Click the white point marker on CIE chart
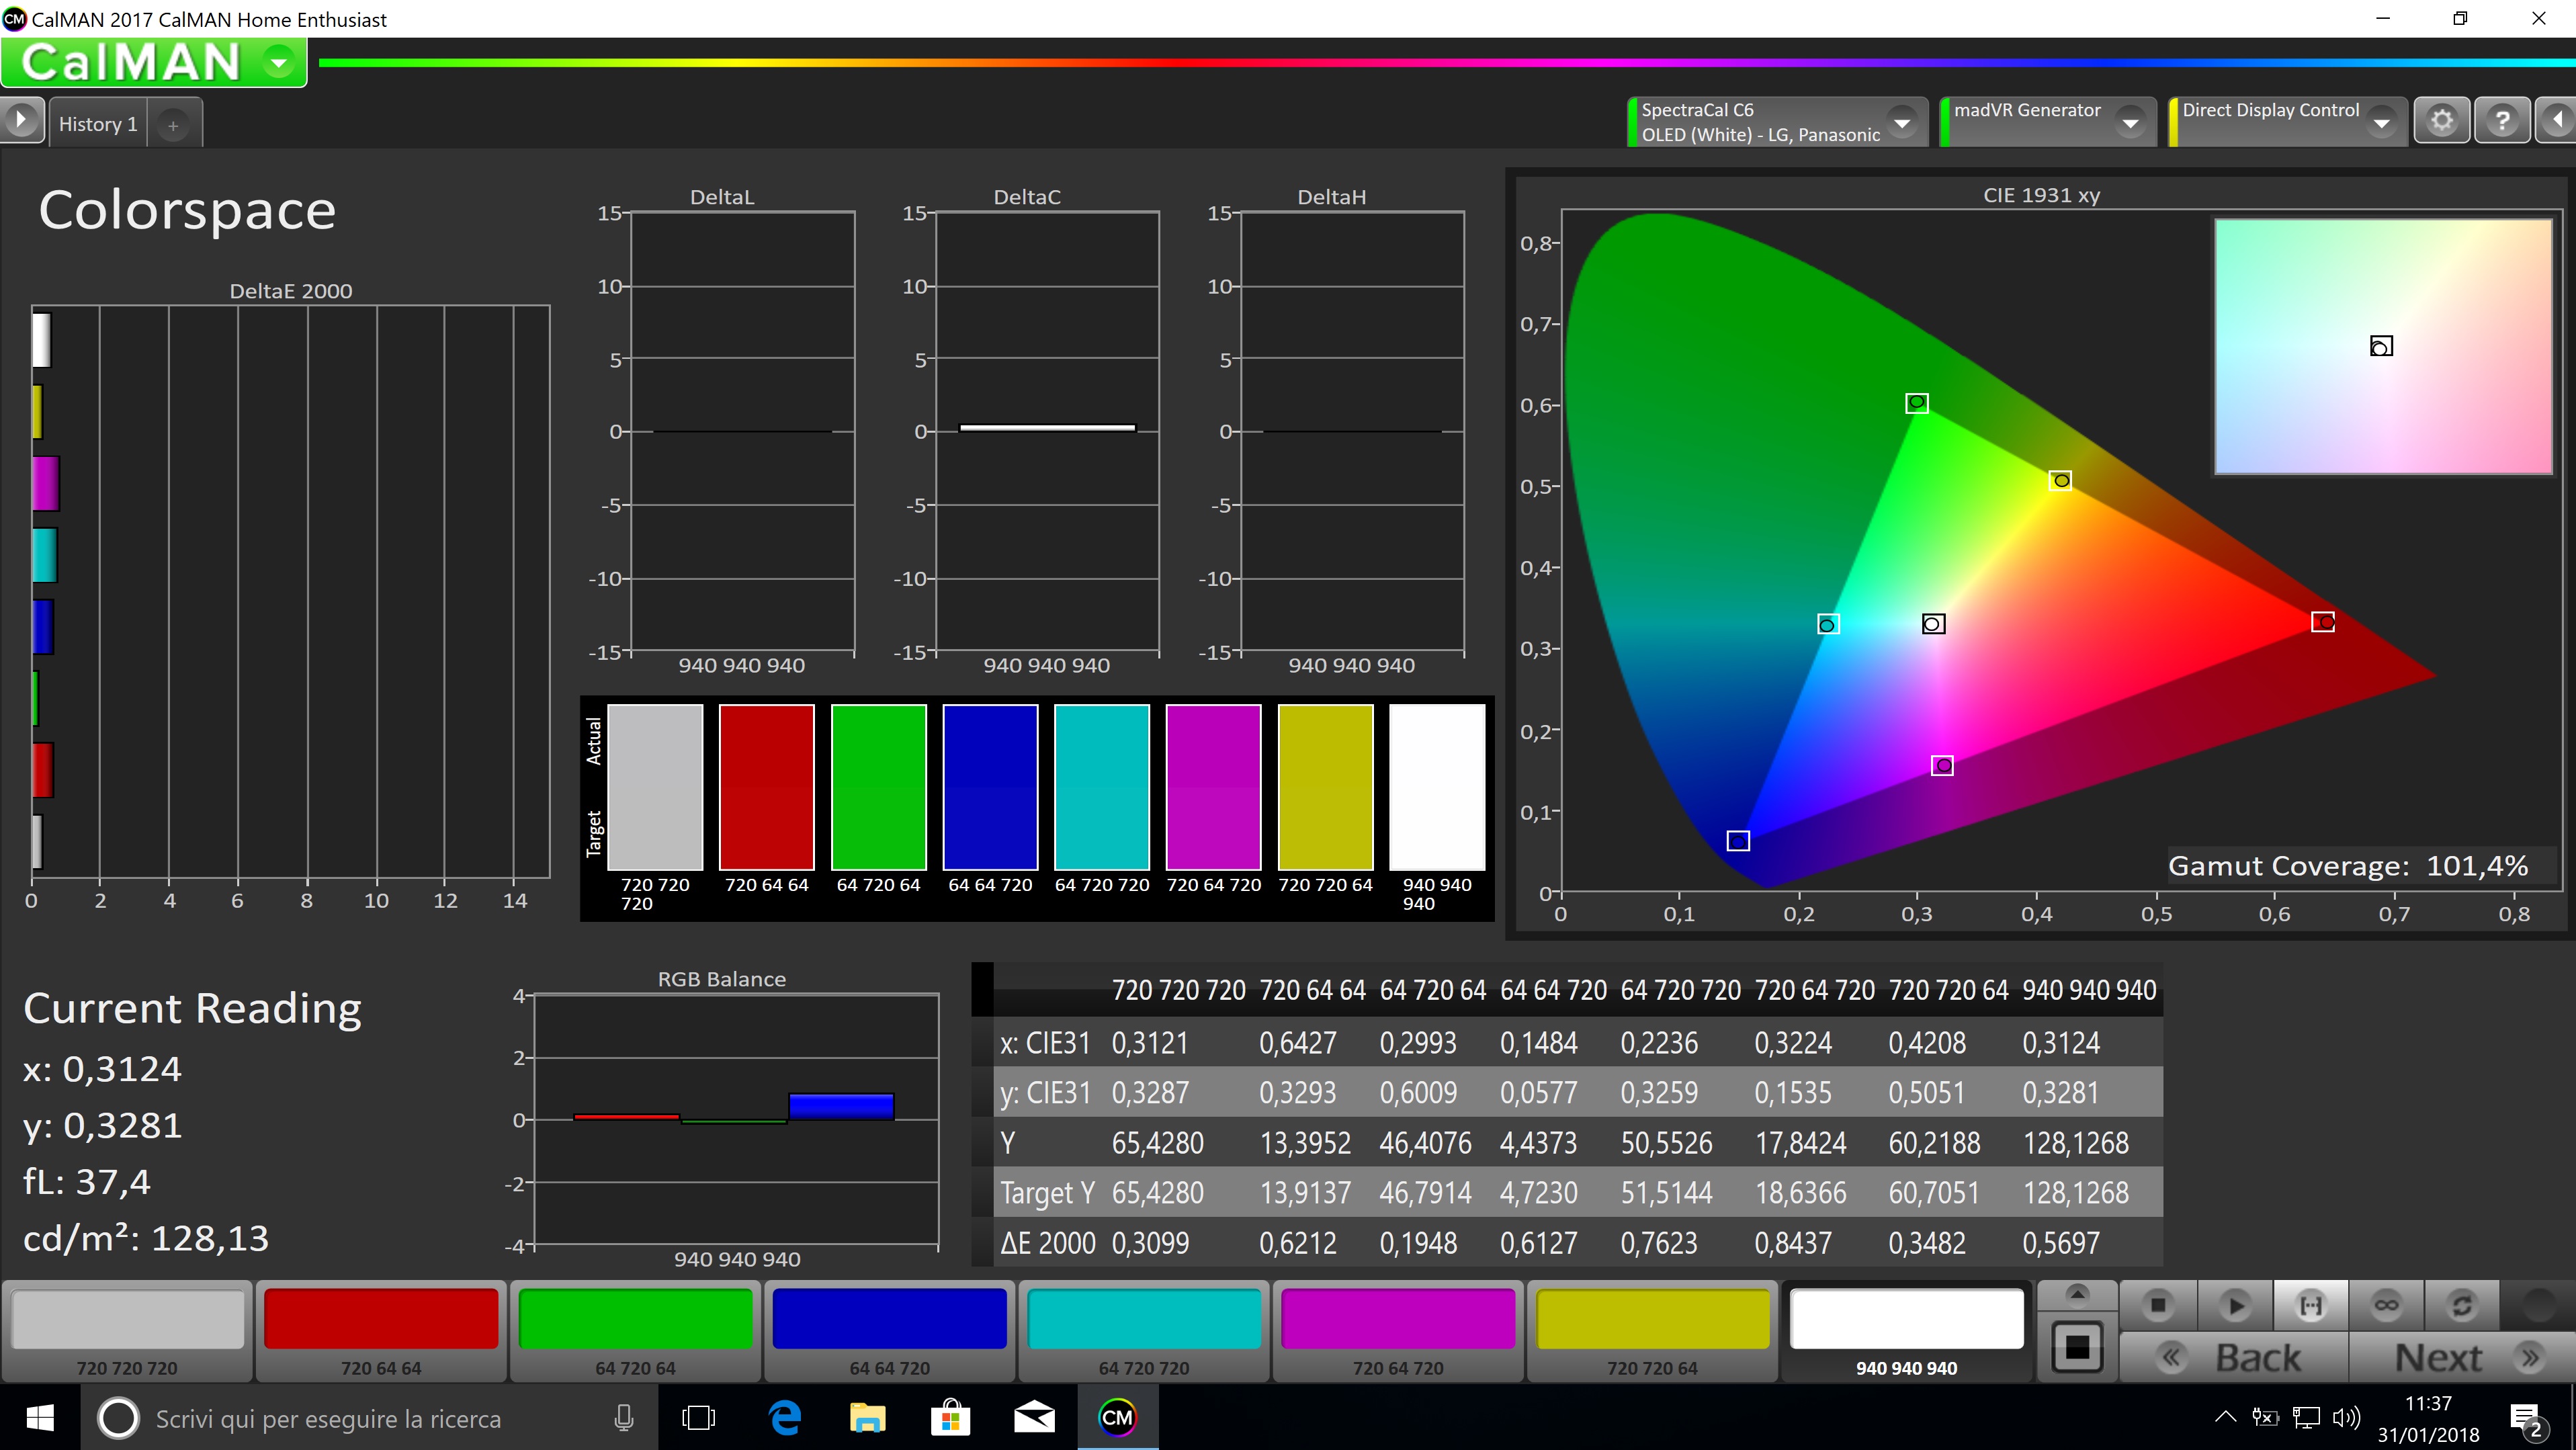Viewport: 2576px width, 1450px height. 1933,624
